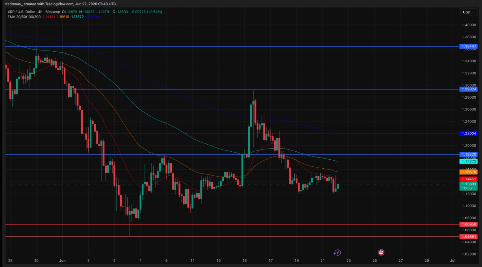Click the XRP / U.S. Dollar symbol title

coord(22,12)
